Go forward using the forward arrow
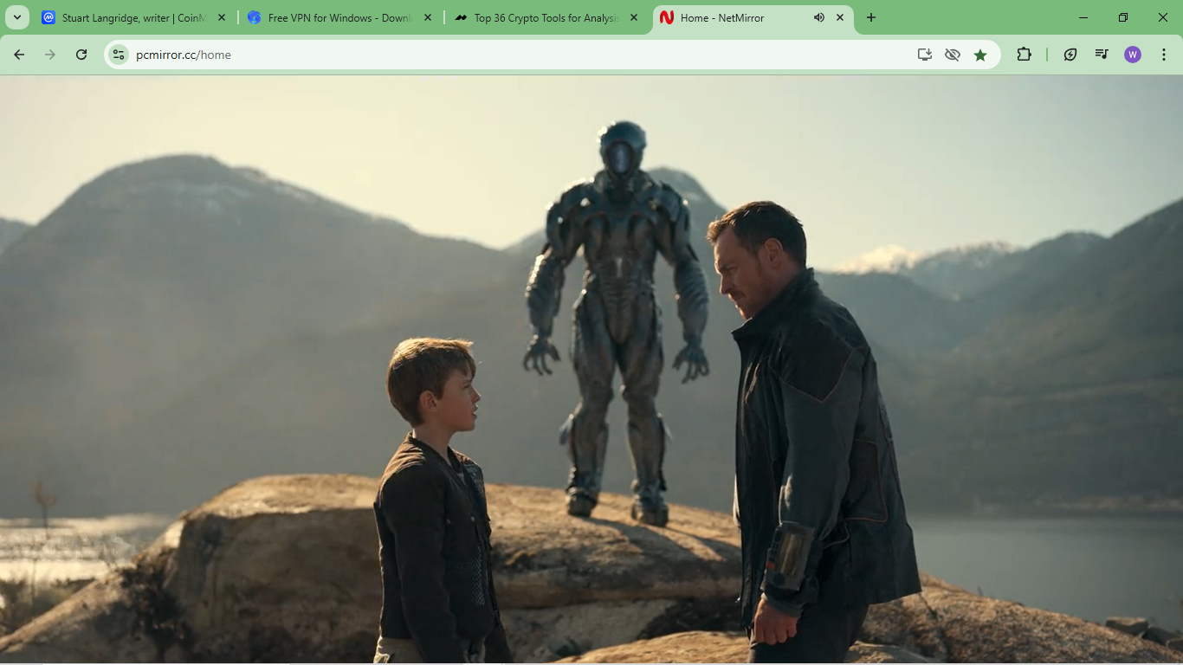The image size is (1183, 665). coord(50,55)
